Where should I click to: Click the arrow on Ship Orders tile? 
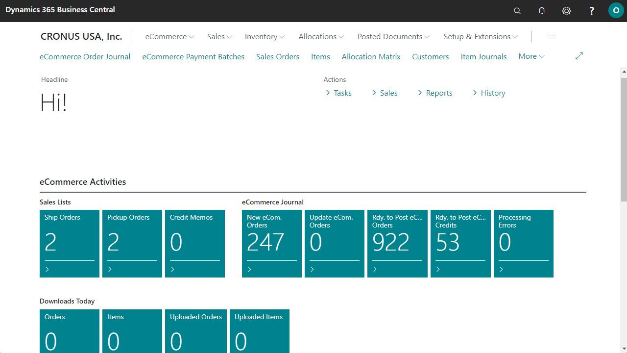point(48,269)
